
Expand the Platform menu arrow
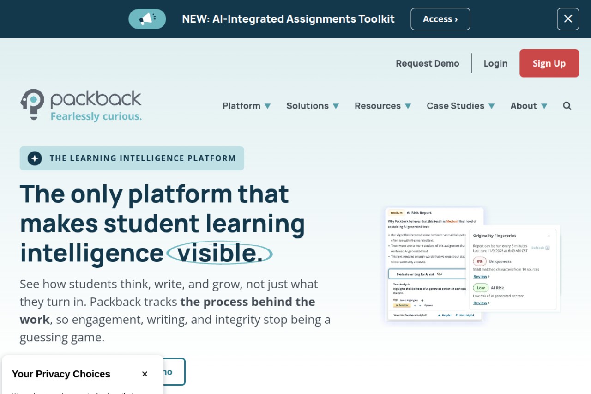point(267,106)
